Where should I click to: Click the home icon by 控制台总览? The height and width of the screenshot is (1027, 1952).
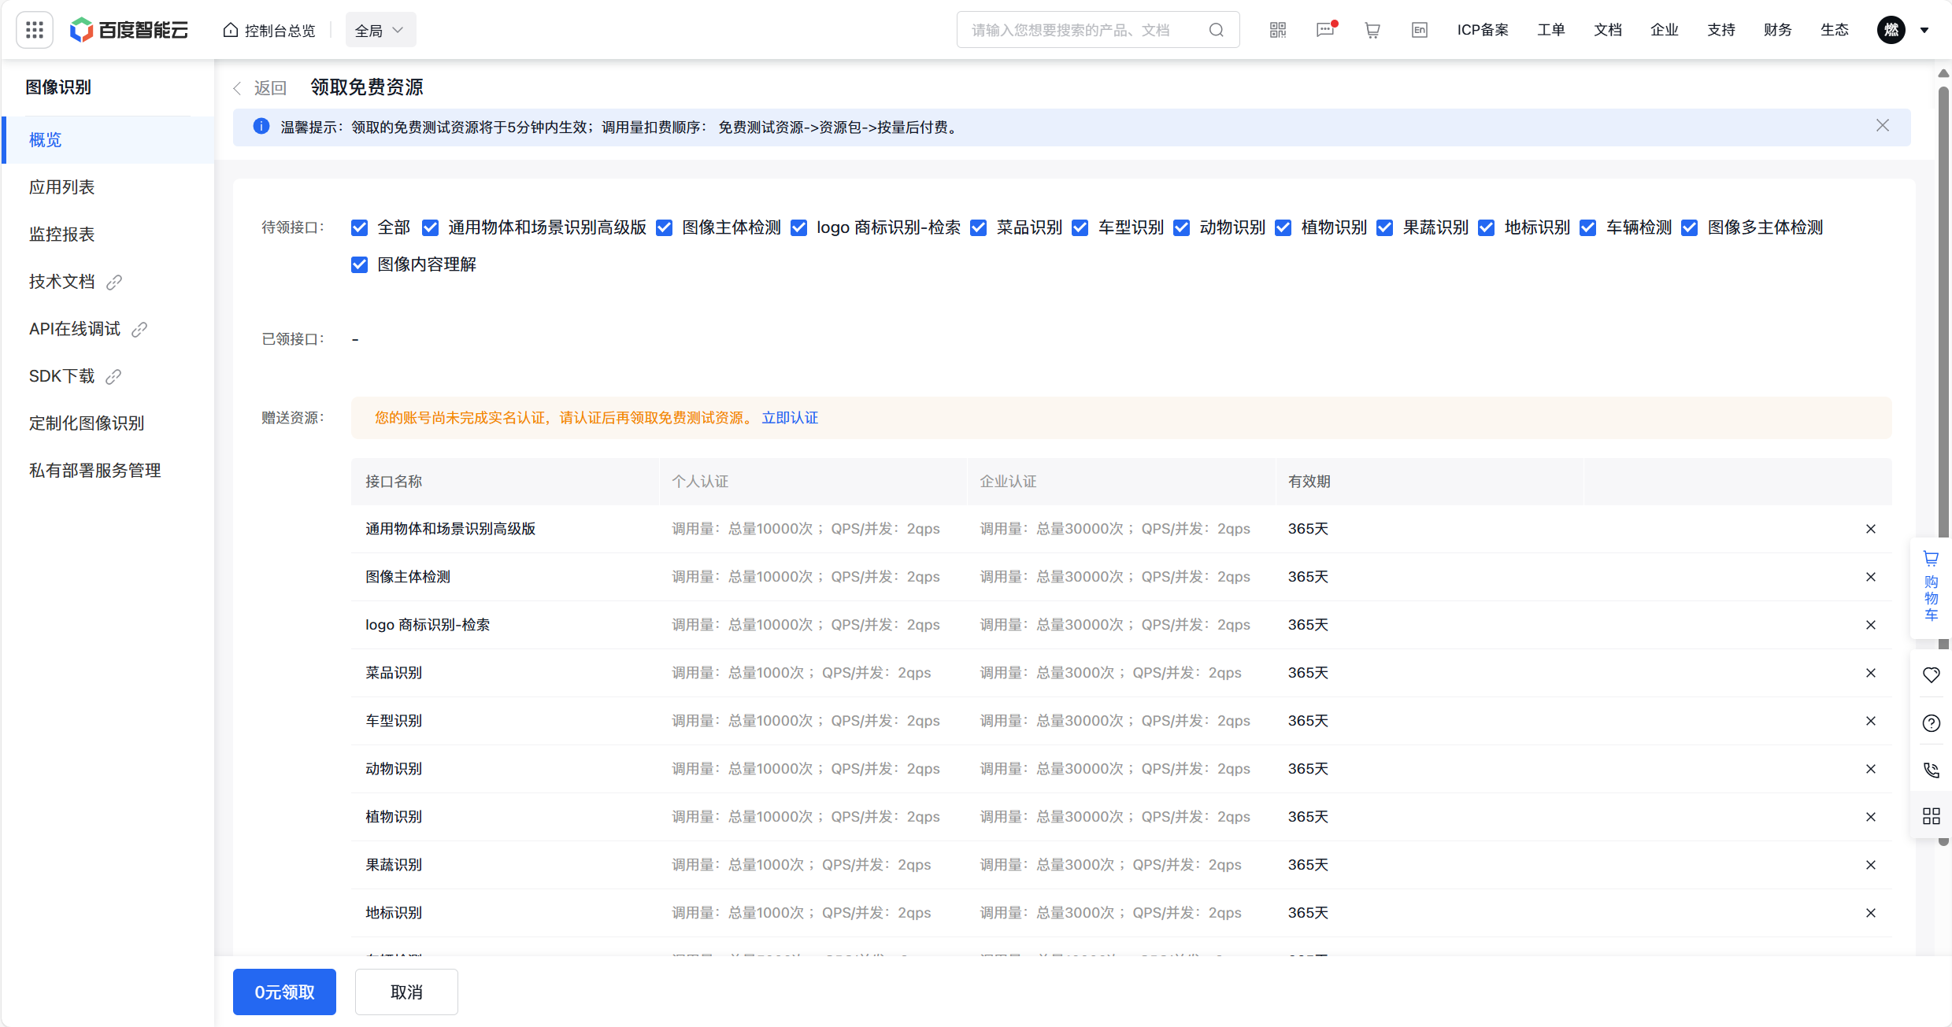[x=231, y=30]
